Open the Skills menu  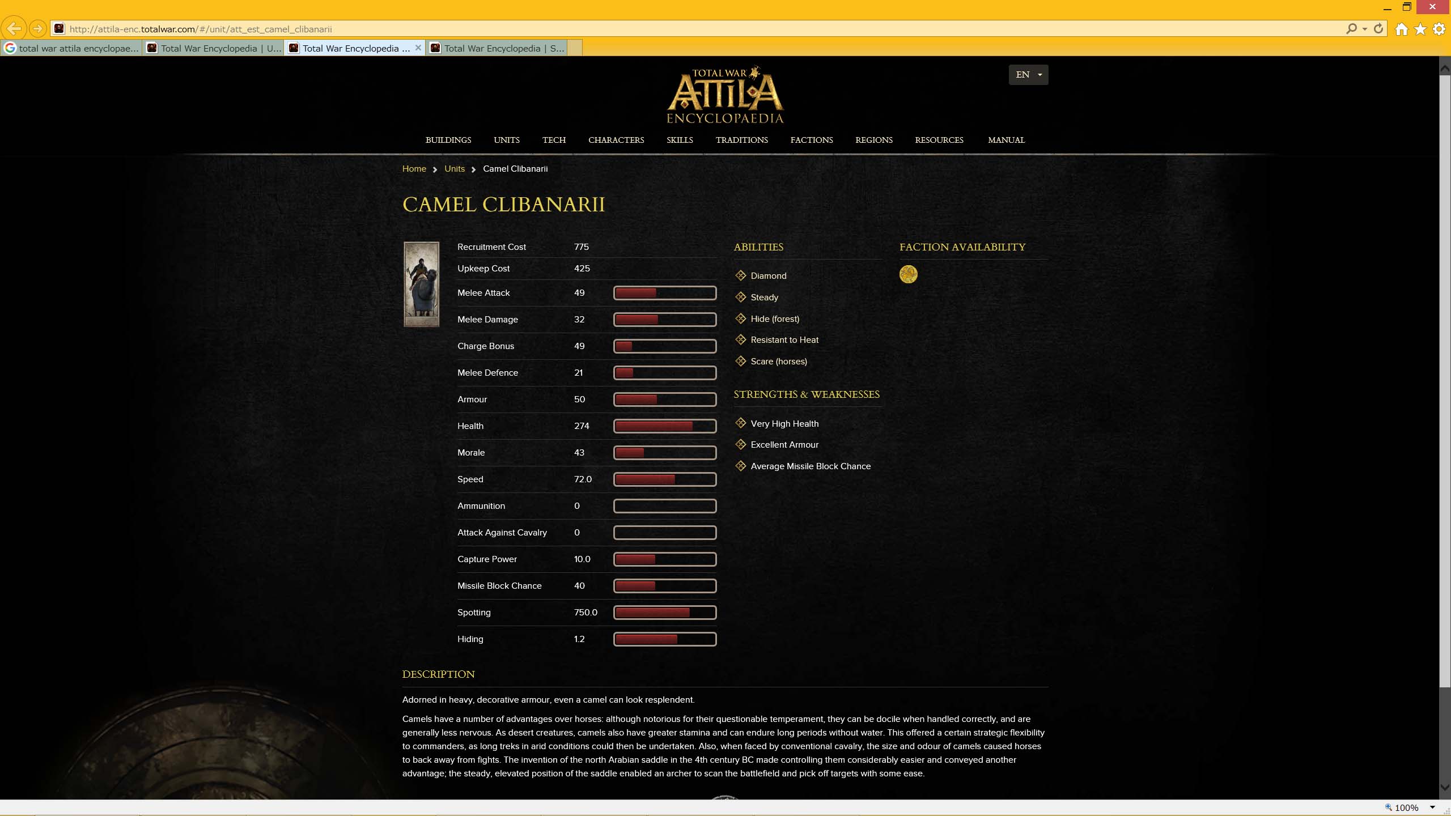680,140
